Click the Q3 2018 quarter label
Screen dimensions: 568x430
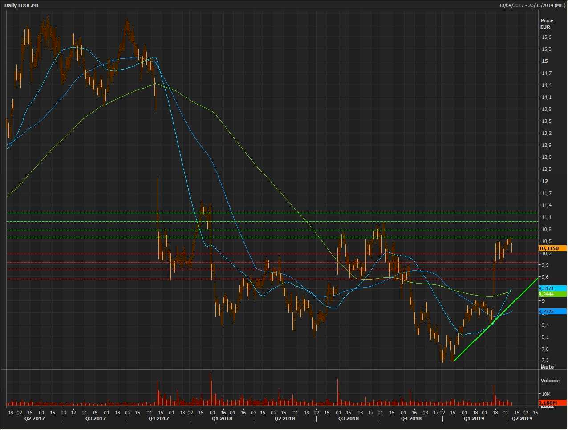[x=348, y=418]
